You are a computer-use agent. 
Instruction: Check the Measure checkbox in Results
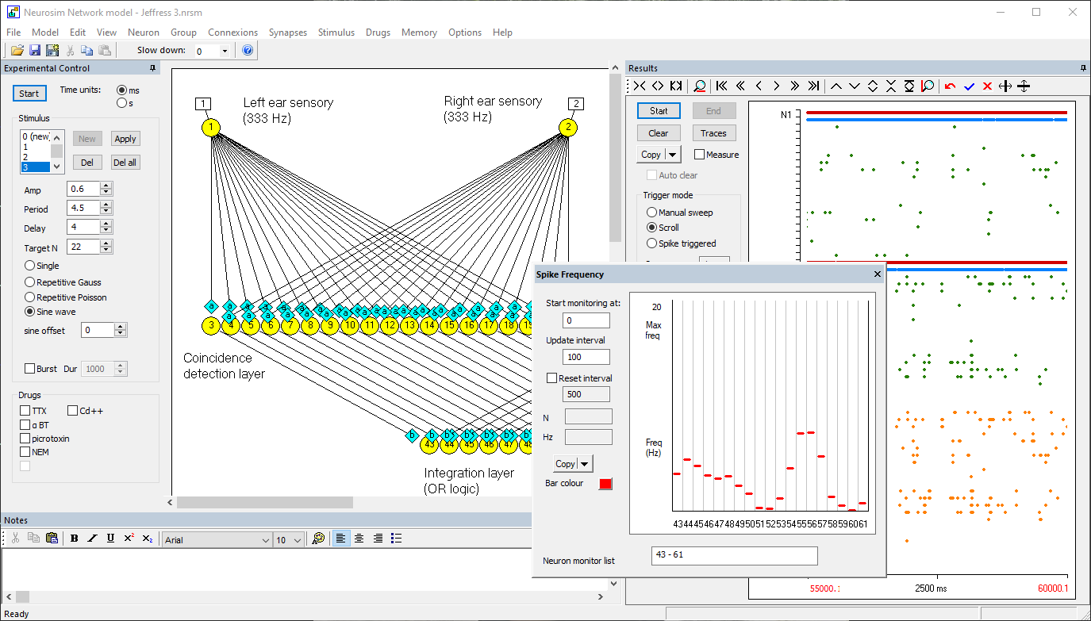coord(700,155)
